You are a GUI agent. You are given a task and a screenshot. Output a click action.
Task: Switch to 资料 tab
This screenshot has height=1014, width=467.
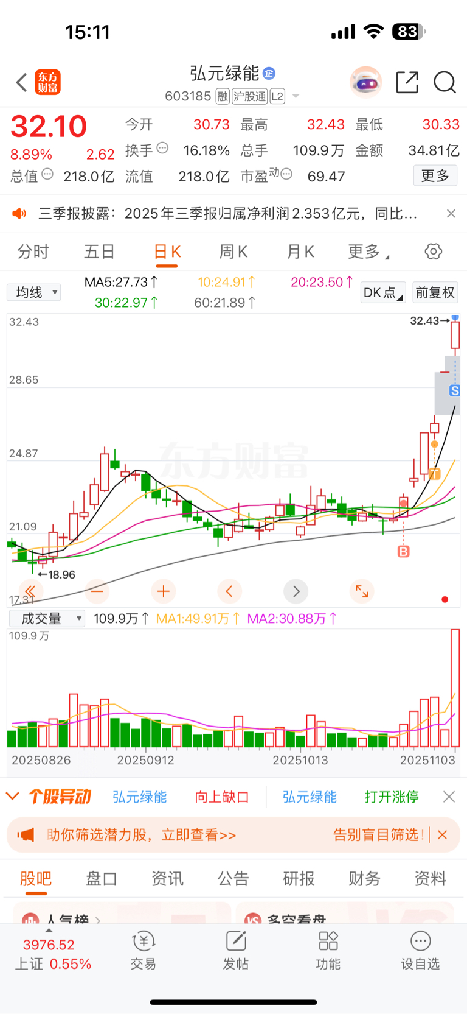430,878
